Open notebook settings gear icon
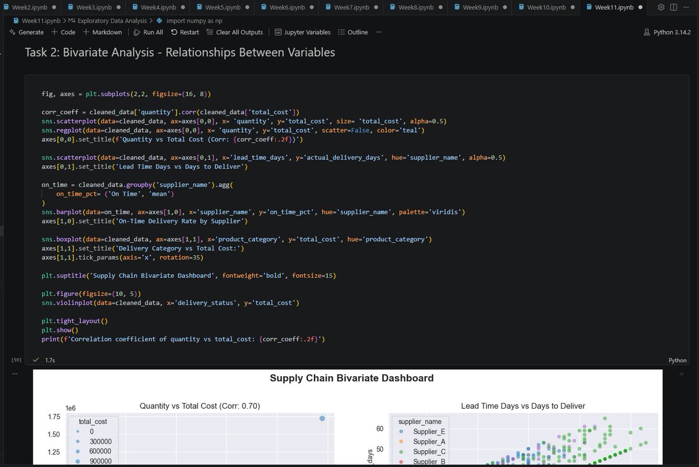 (x=661, y=7)
